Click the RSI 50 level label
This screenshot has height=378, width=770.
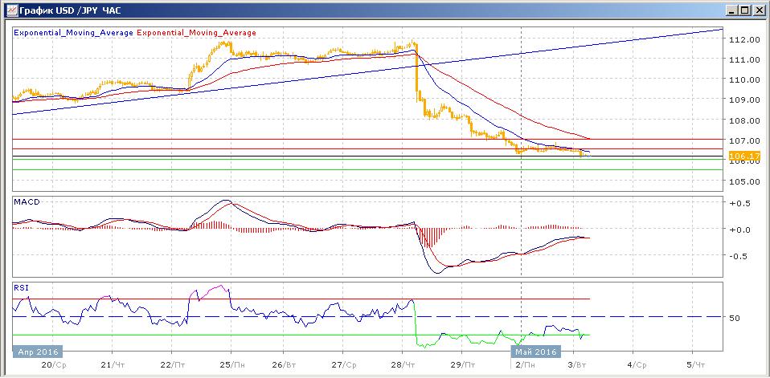point(733,318)
